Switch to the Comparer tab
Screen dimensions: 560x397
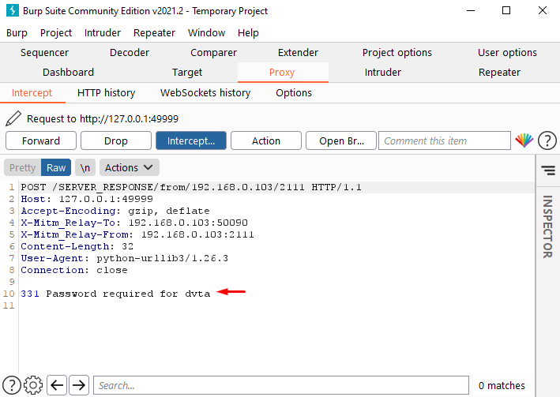(213, 52)
